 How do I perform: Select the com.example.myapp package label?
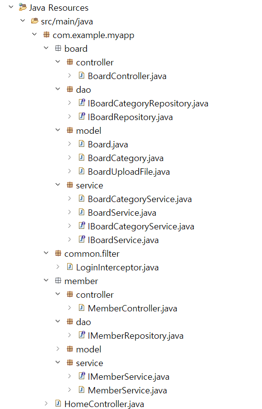(94, 35)
